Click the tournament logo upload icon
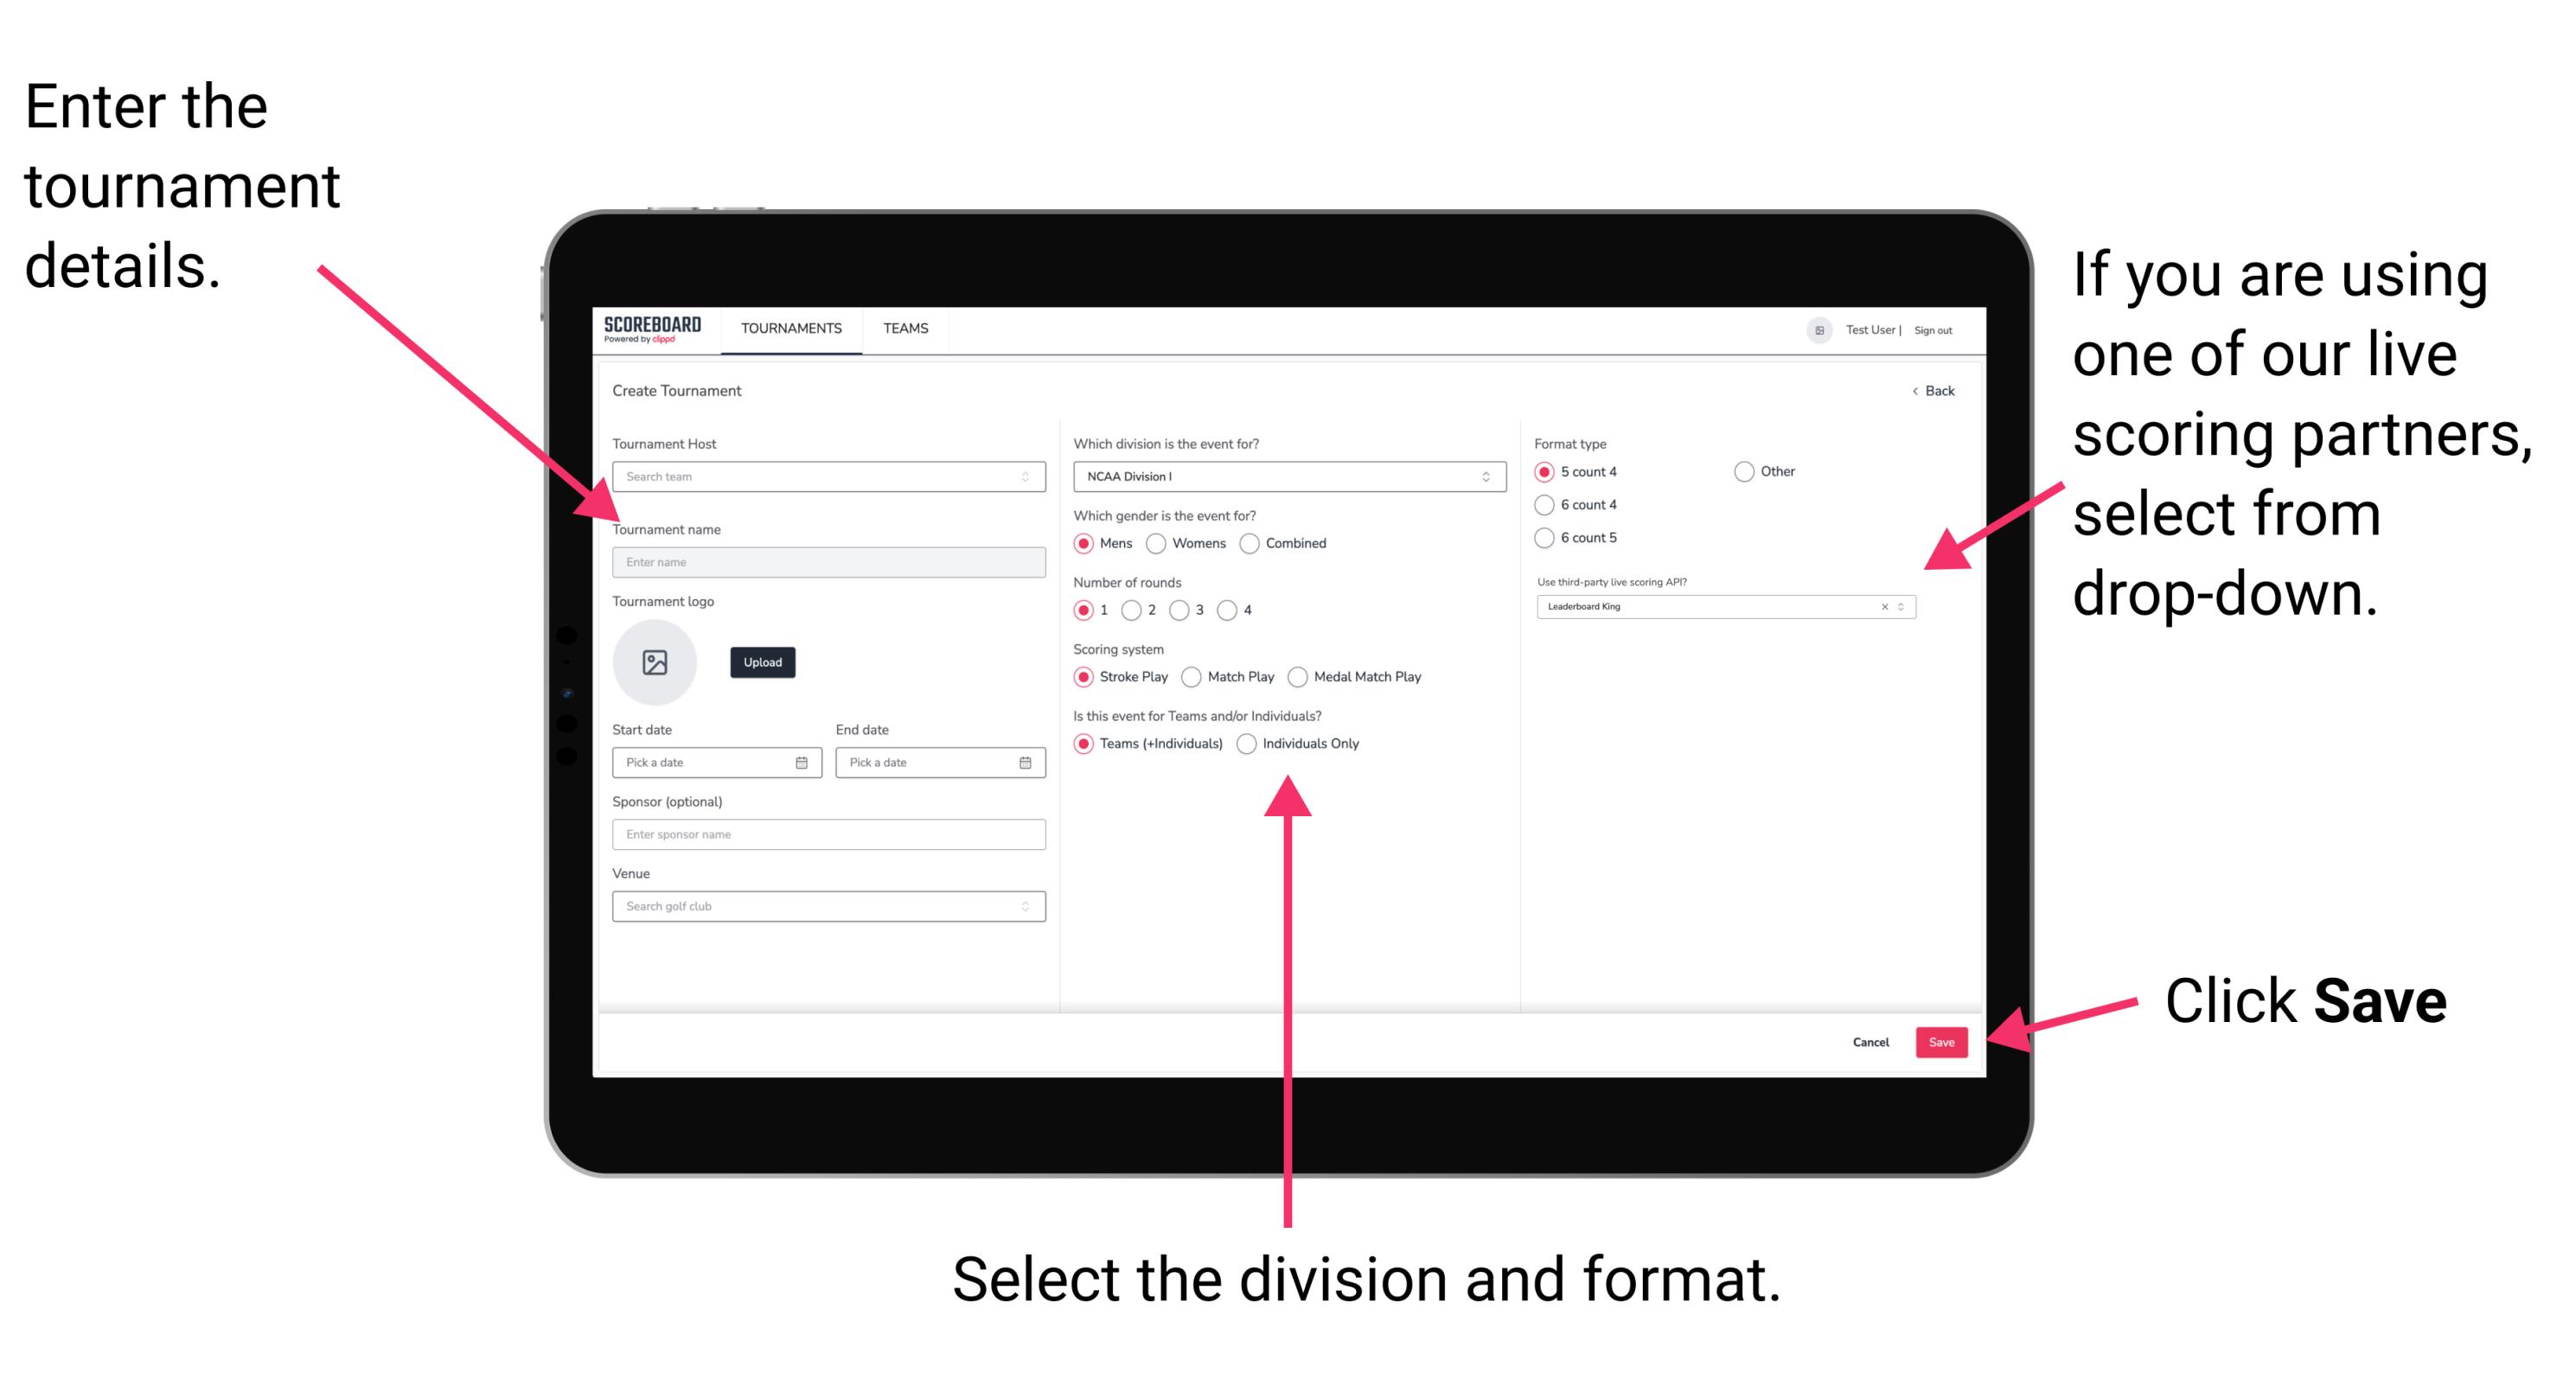 click(x=655, y=661)
